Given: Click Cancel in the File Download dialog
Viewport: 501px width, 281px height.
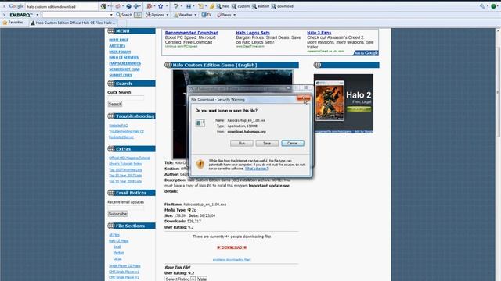Looking at the screenshot, I should point(292,144).
